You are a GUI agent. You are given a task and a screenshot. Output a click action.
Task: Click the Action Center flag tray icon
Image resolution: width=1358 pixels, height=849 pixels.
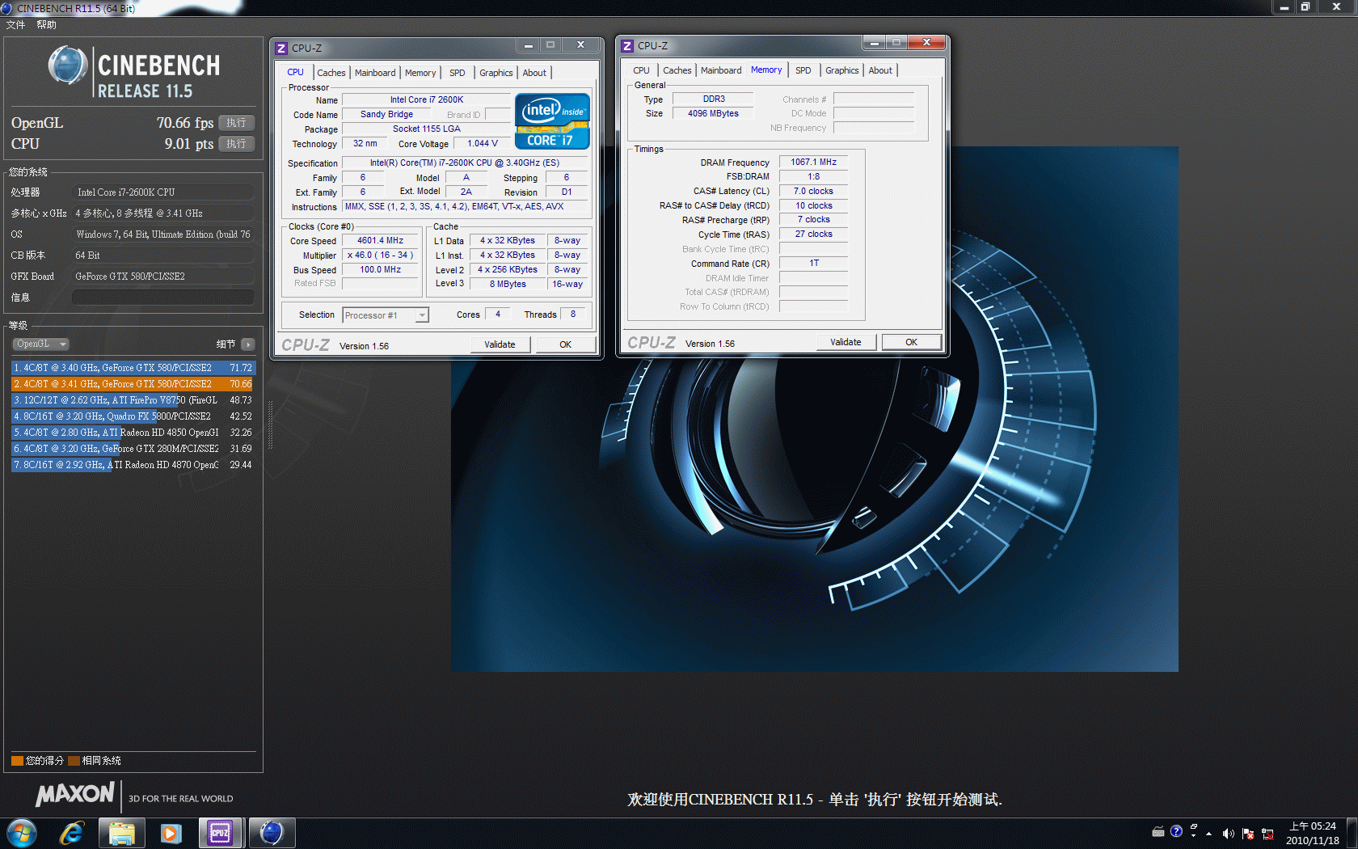[x=1248, y=834]
